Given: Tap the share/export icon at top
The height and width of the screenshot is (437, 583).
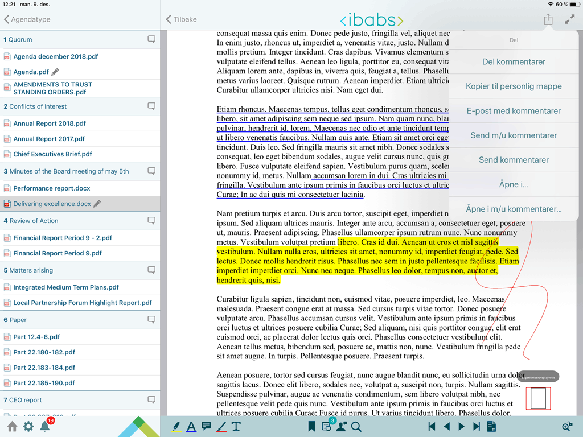Looking at the screenshot, I should tap(548, 19).
